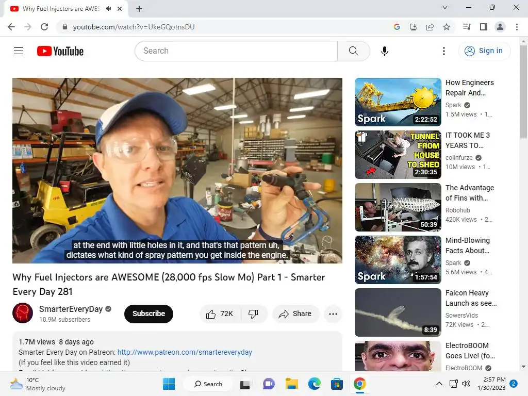Viewport: 528px width, 396px height.
Task: Open weather widget Mostly cloudy
Action: click(x=38, y=384)
